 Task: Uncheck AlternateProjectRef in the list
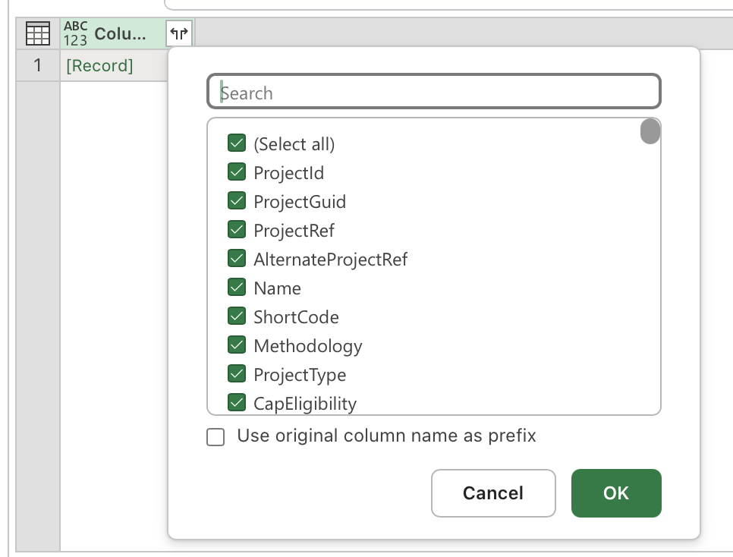237,259
